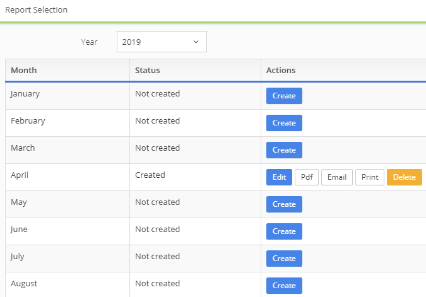
Task: Edit the April report
Action: pyautogui.click(x=279, y=177)
